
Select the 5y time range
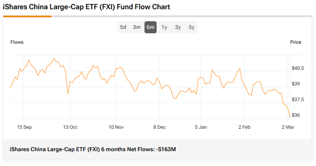(x=191, y=27)
